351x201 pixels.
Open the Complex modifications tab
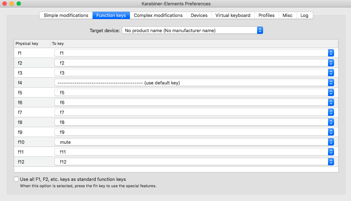[x=158, y=16]
